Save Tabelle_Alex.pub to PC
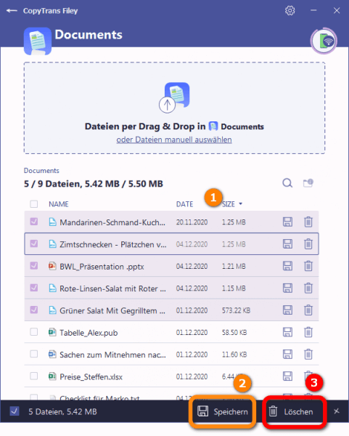349x436 pixels. point(287,332)
